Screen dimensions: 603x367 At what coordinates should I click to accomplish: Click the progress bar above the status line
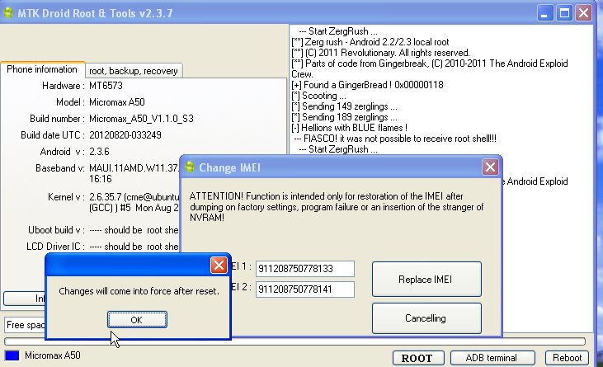(294, 341)
